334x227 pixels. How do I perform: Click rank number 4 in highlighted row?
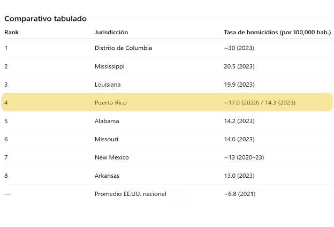(6, 103)
